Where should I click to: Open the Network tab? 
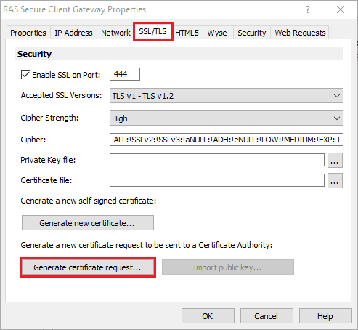click(115, 33)
